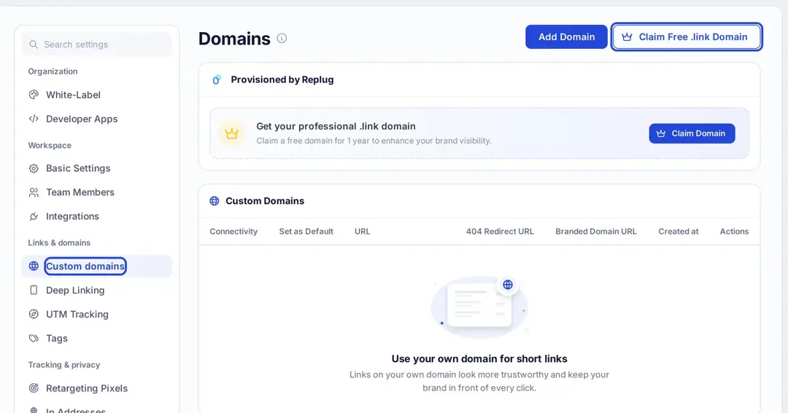Click the info icon beside Domains heading

point(282,38)
